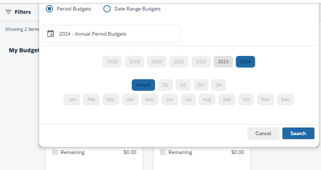
Task: Click the right card's Remaining label
Action: 180,153
